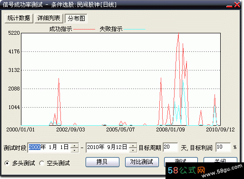Image resolution: width=244 pixels, height=179 pixels.
Task: Open the 详细列表 tab
Action: [49, 19]
